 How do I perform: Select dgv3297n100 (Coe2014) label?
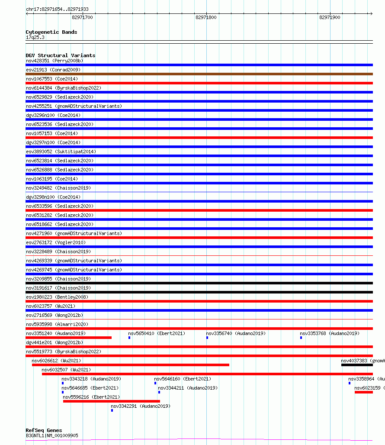point(53,142)
